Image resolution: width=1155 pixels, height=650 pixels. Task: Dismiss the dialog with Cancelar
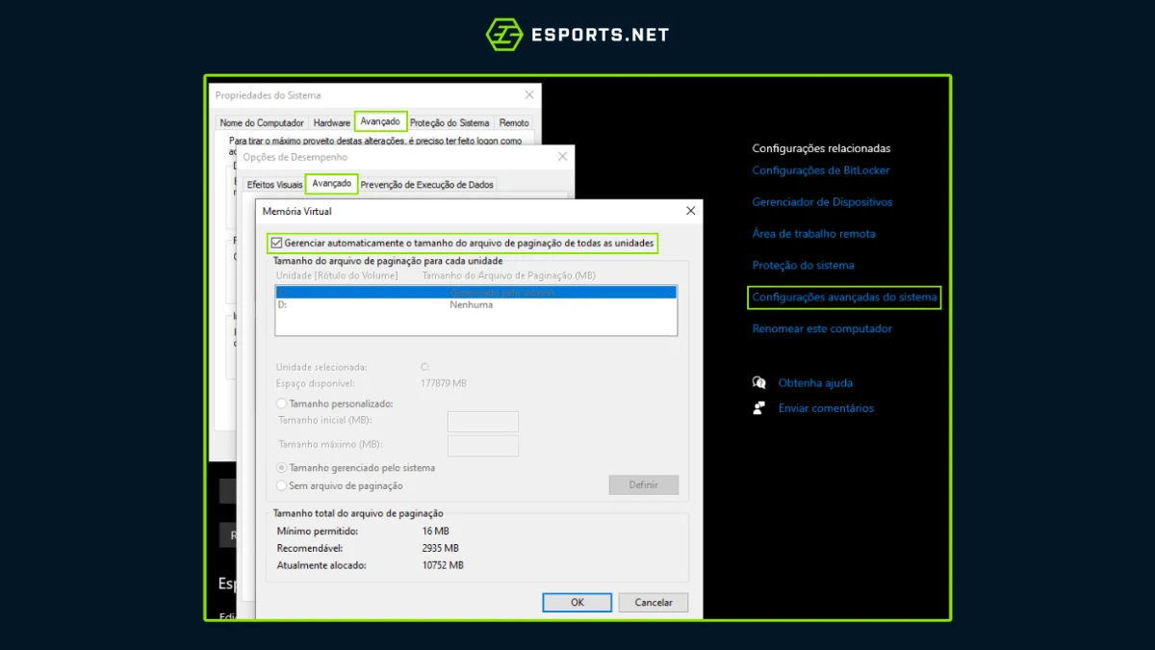653,602
